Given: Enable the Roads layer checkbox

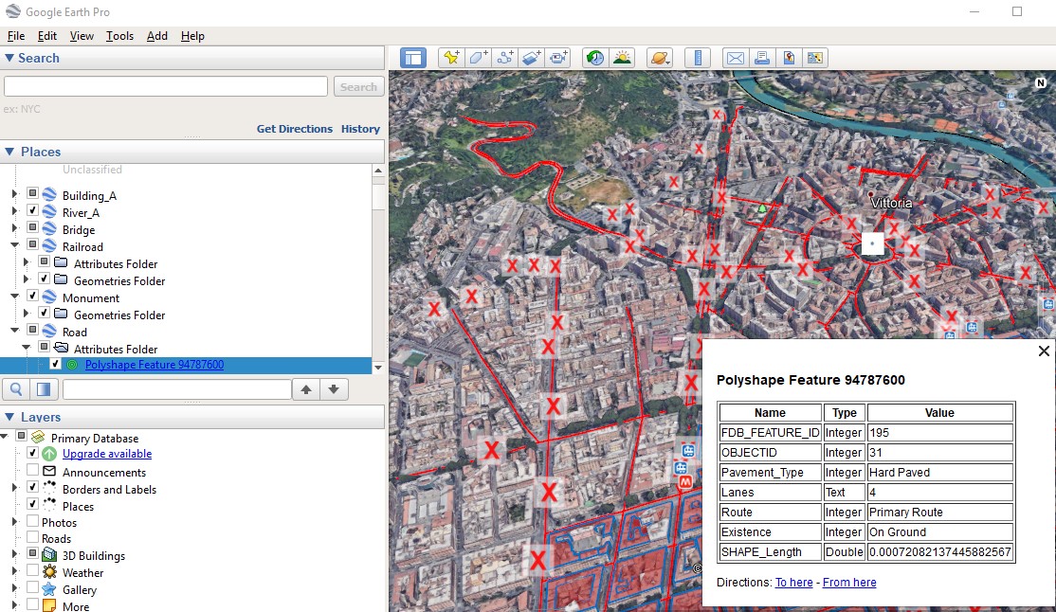Looking at the screenshot, I should (32, 537).
